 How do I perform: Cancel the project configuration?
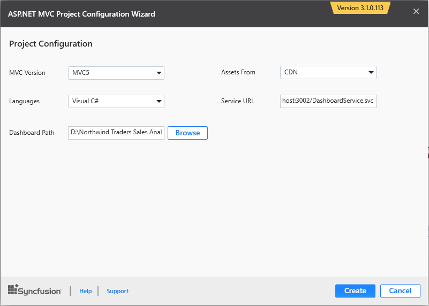[400, 291]
